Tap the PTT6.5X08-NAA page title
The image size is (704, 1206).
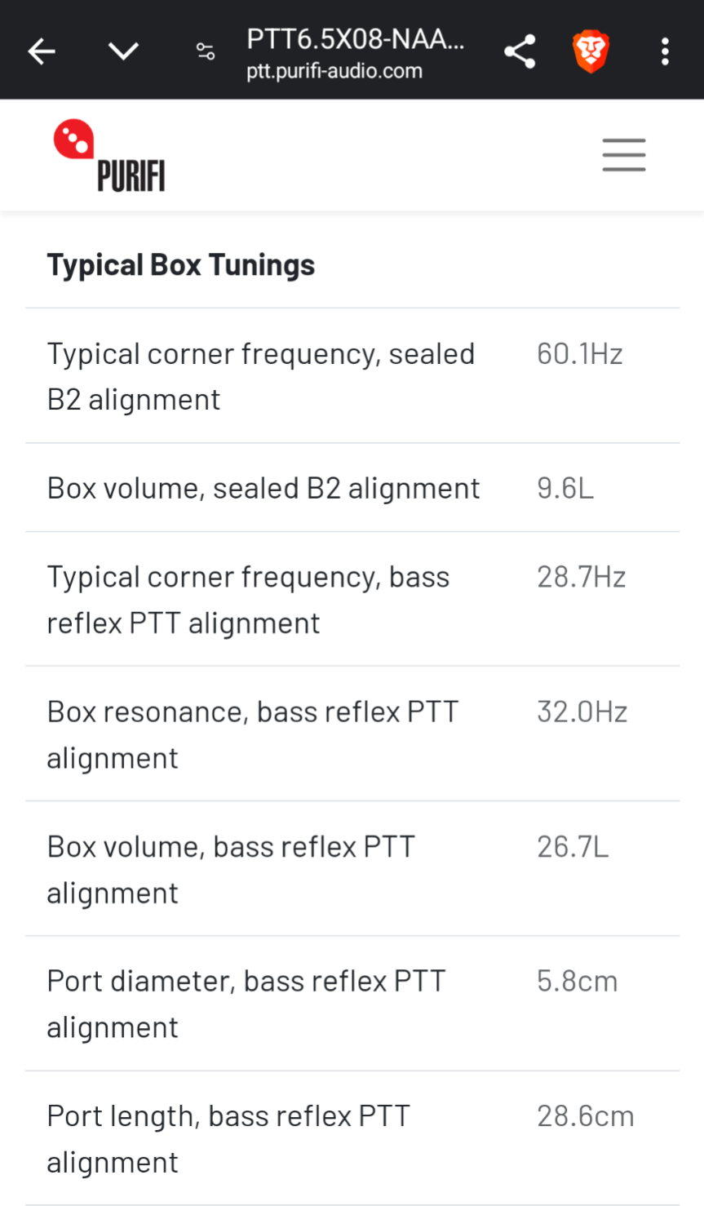point(356,39)
